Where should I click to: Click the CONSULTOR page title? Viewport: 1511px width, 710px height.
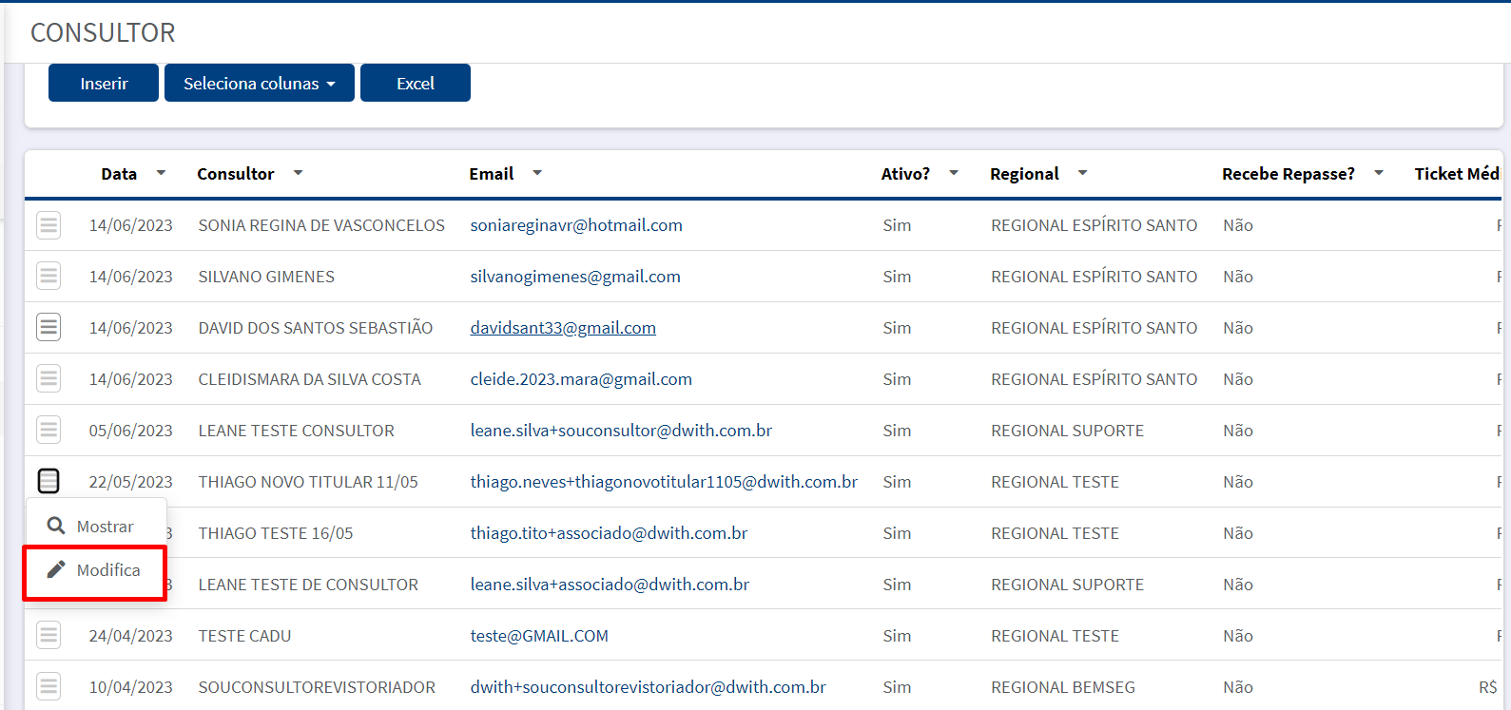[103, 32]
